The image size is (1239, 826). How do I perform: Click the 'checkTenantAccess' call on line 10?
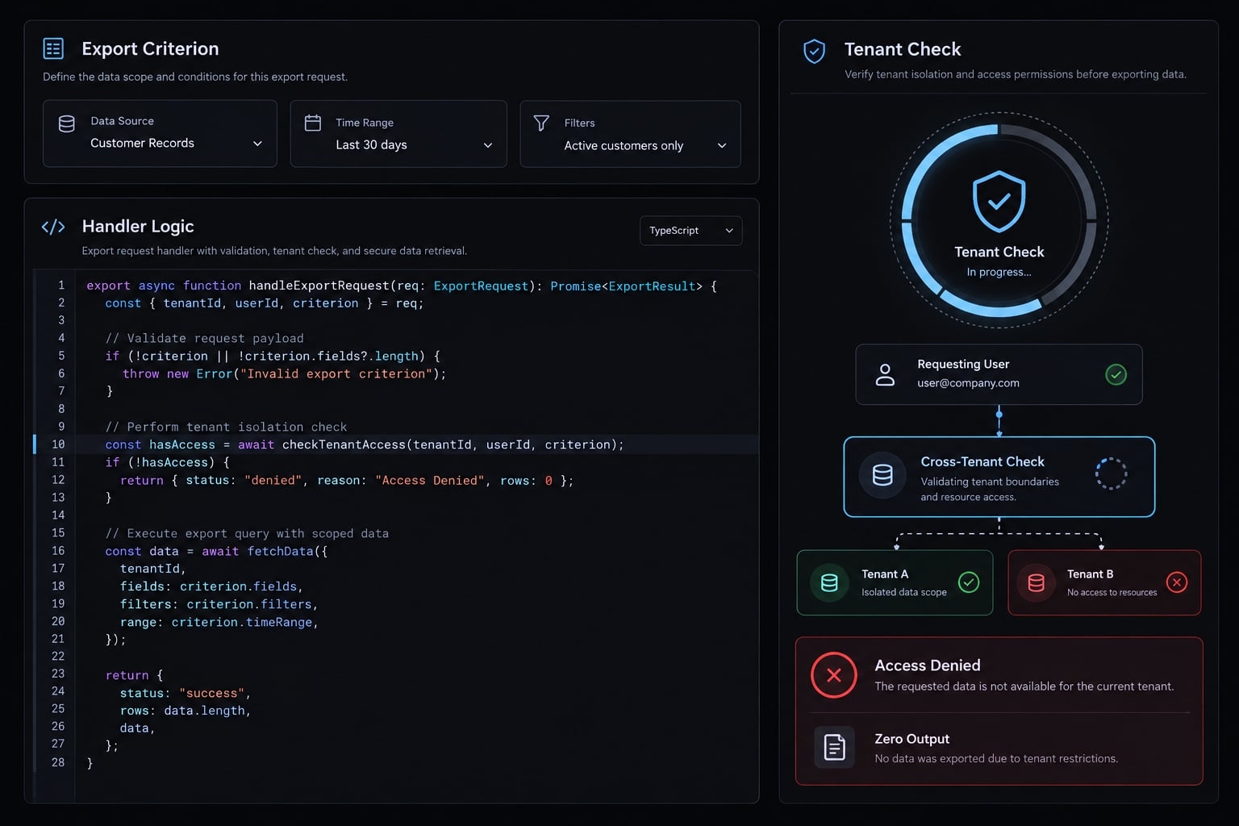(x=344, y=444)
